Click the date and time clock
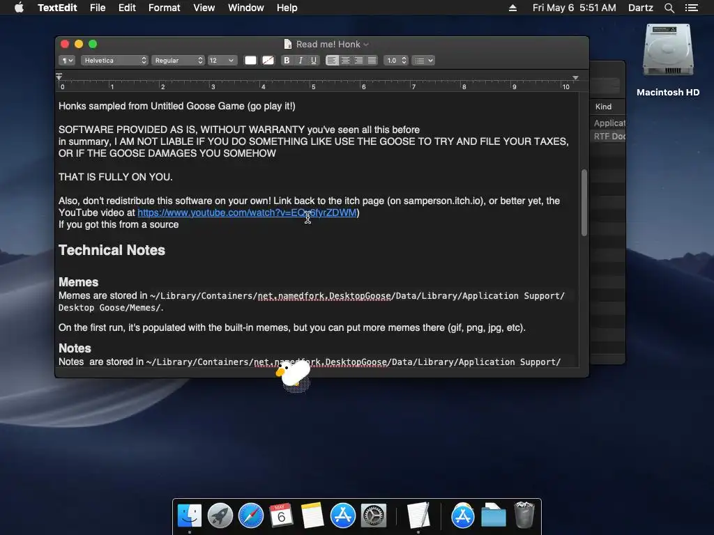714x535 pixels. pyautogui.click(x=575, y=8)
